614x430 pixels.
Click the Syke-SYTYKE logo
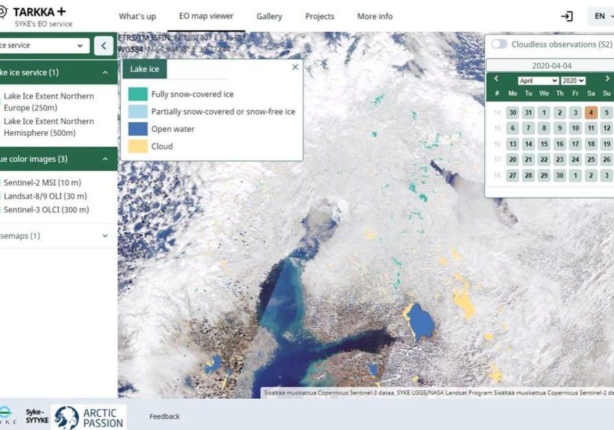[x=36, y=416]
